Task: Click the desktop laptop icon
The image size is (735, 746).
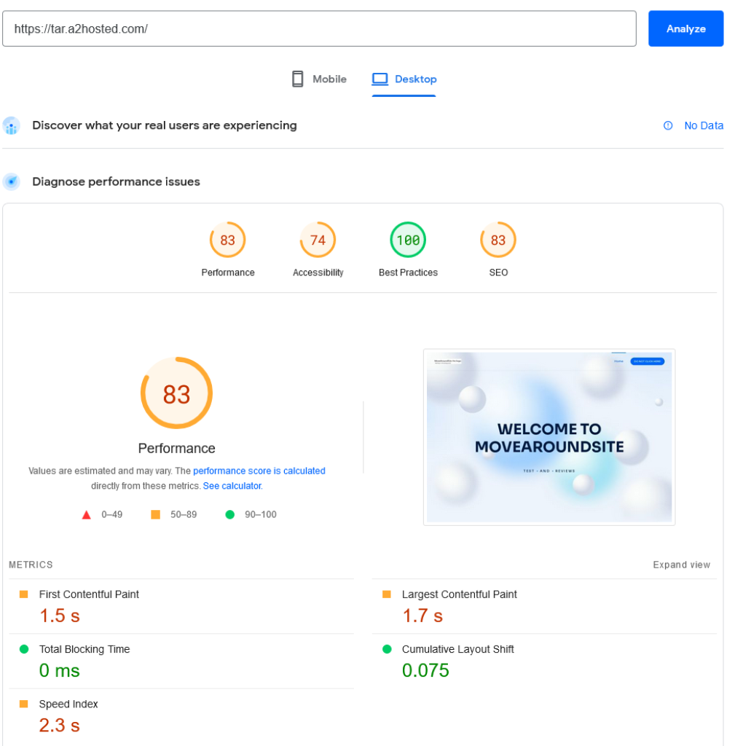Action: click(x=380, y=79)
